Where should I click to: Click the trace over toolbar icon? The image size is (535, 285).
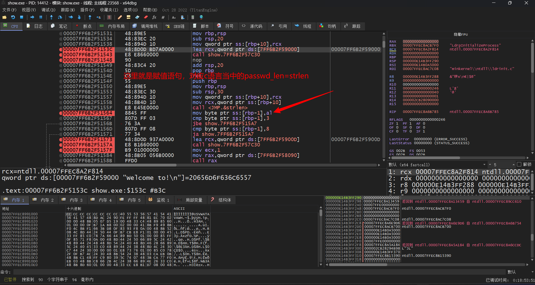coord(79,17)
